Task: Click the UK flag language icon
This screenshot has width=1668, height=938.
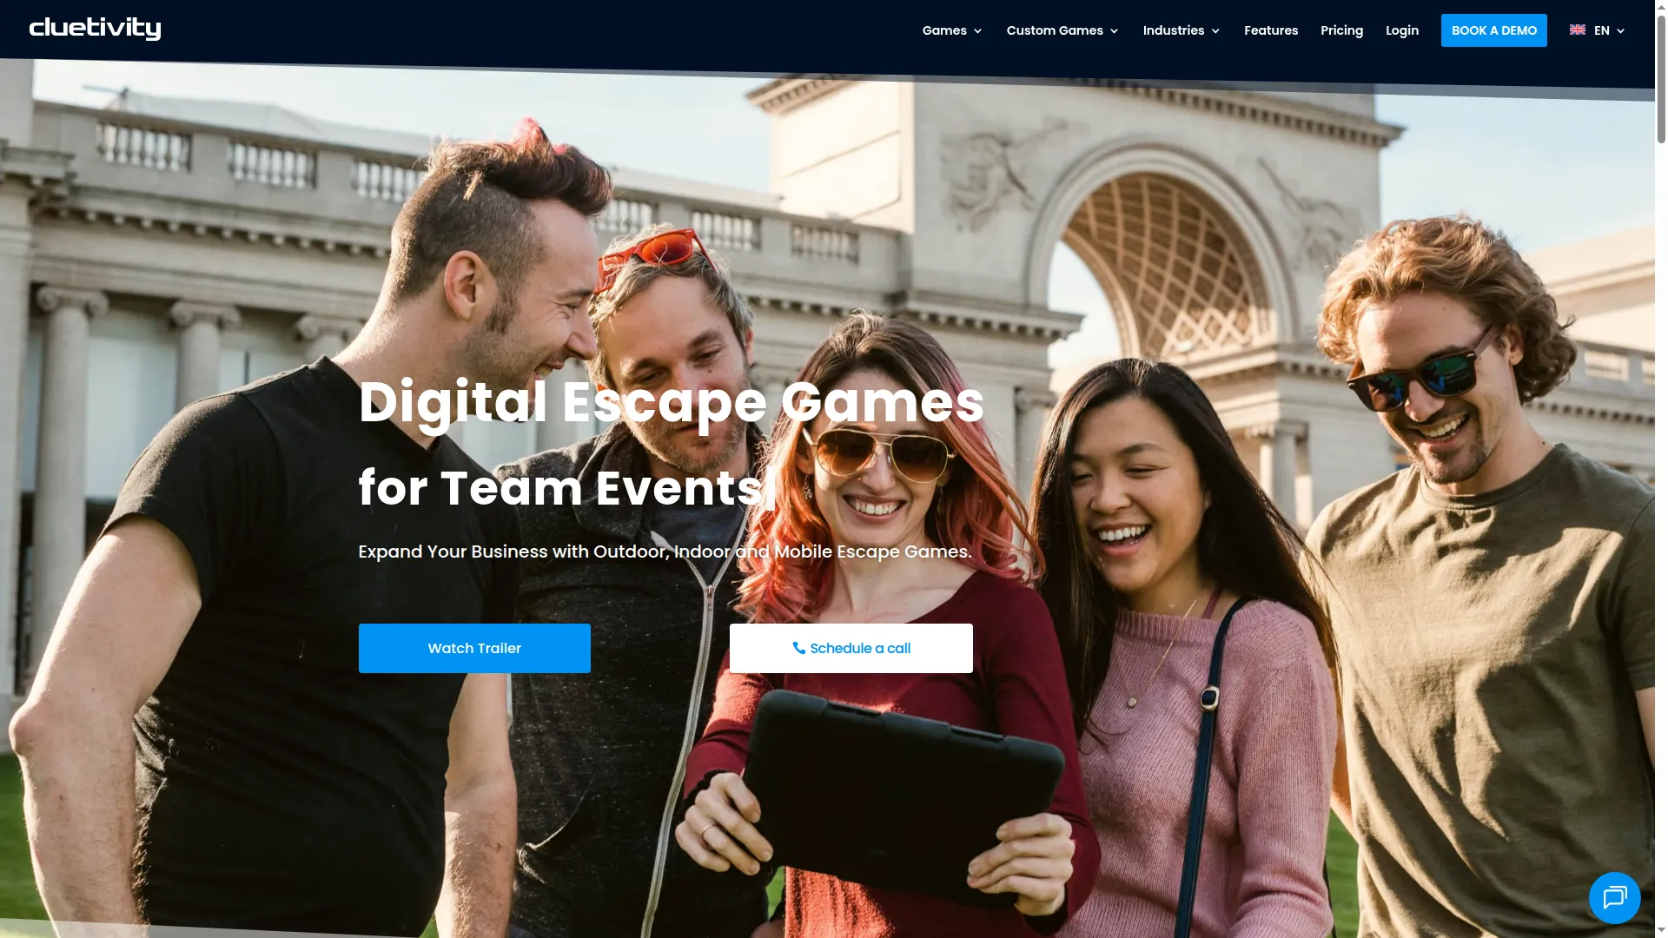Action: point(1578,30)
